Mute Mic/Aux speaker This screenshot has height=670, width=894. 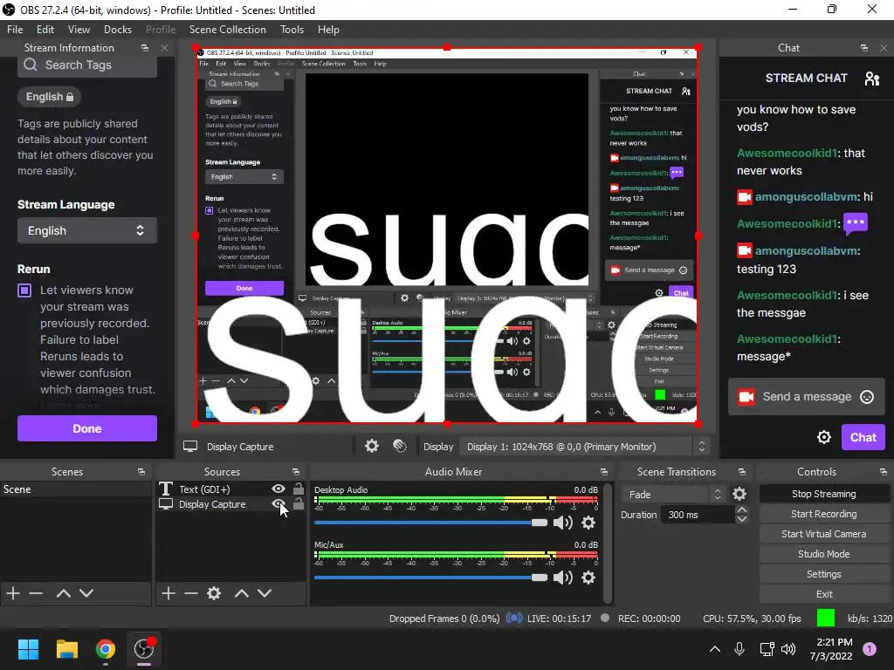[x=563, y=578]
